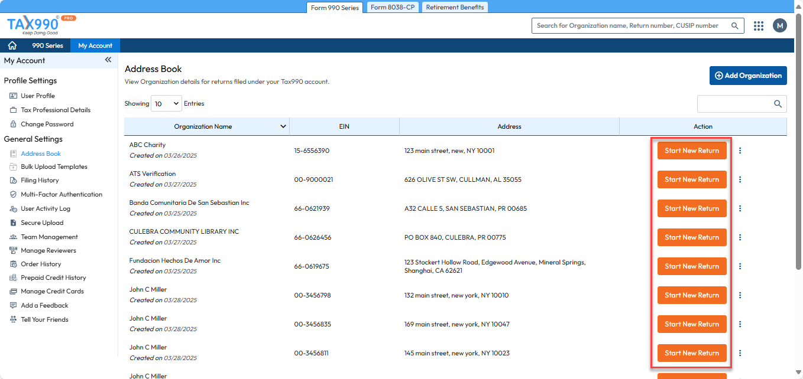Click the Change Password lock icon
Viewport: 803px width, 379px height.
[13, 124]
